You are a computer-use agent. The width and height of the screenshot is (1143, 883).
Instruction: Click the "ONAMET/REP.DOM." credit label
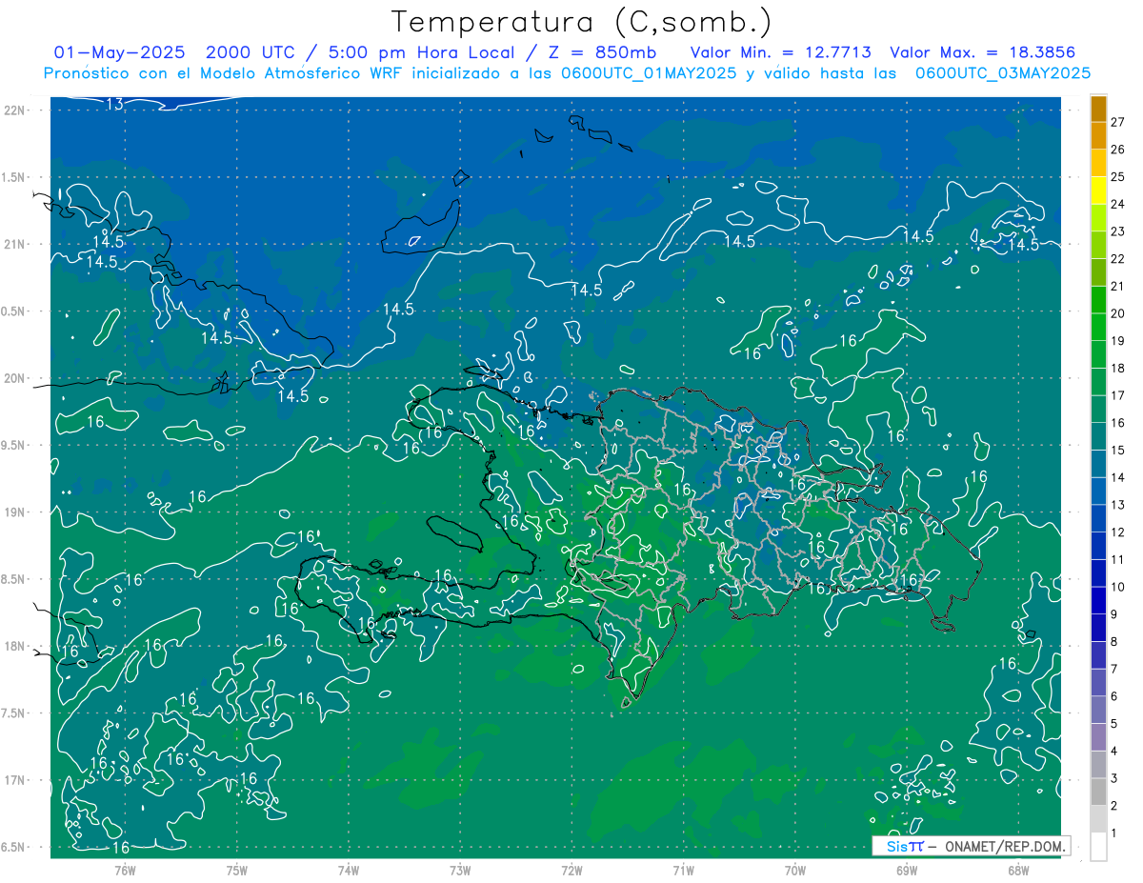click(1006, 846)
